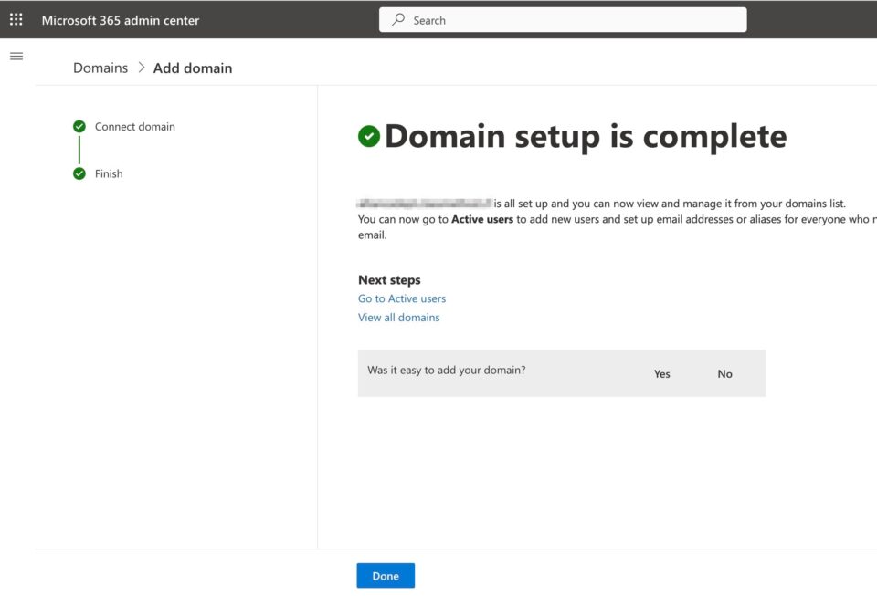Screen dimensions: 877x596
Task: Select the Finish step label
Action: coord(109,173)
